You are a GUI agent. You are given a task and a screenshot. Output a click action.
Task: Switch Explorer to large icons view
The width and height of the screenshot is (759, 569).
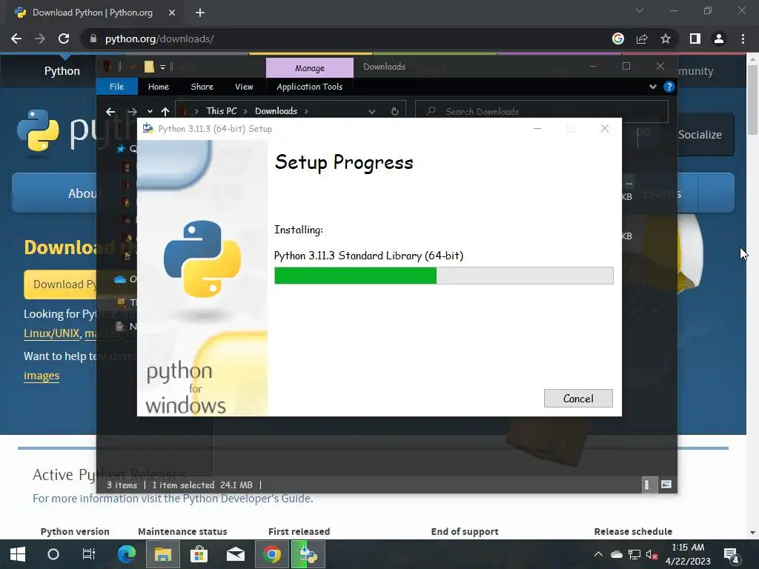pyautogui.click(x=666, y=485)
